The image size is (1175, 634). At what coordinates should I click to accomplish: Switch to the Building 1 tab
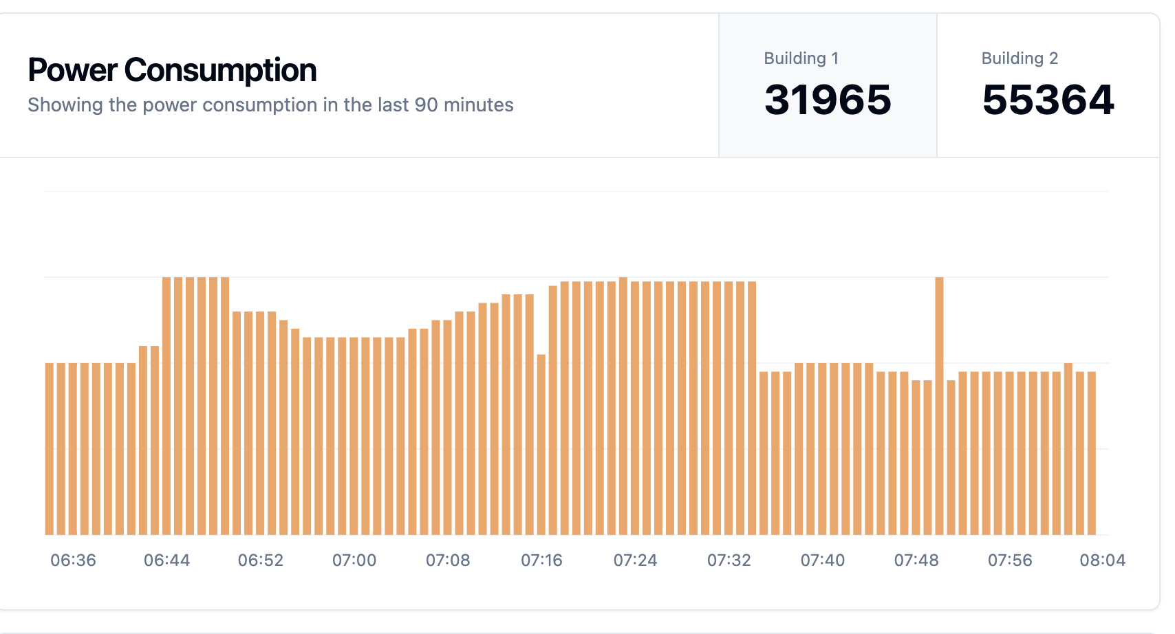(x=828, y=85)
